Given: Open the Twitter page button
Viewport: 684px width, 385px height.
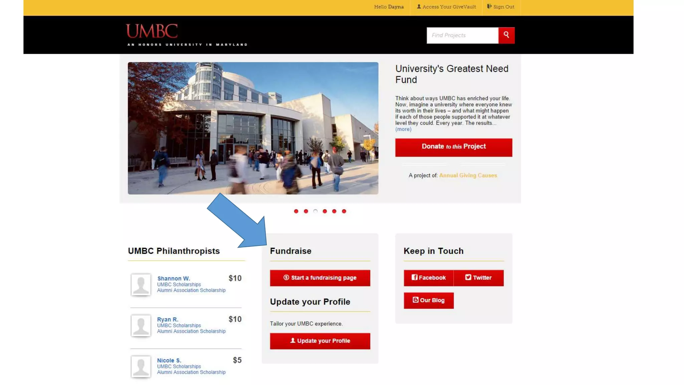Looking at the screenshot, I should point(478,278).
